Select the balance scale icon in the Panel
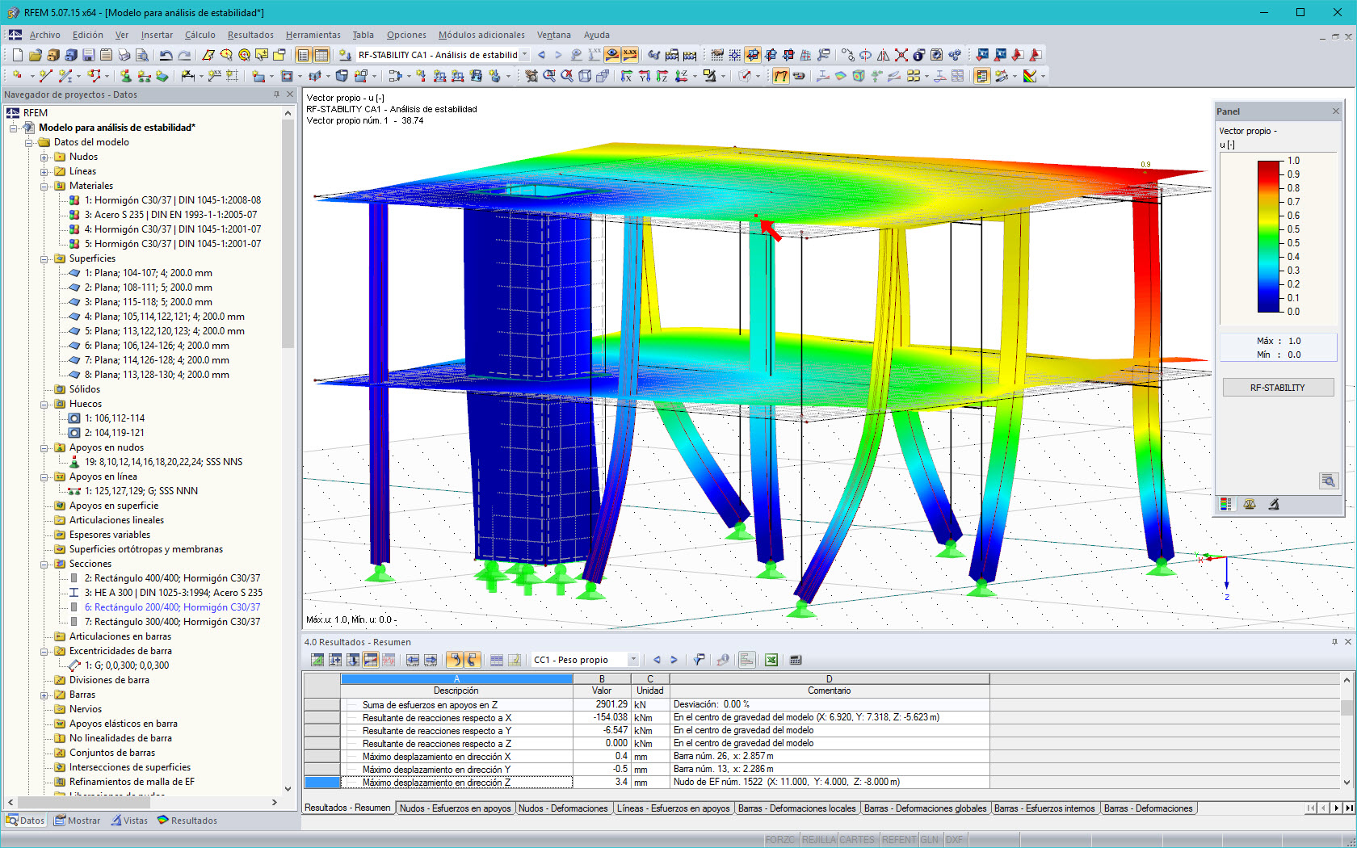The width and height of the screenshot is (1357, 848). click(1250, 504)
